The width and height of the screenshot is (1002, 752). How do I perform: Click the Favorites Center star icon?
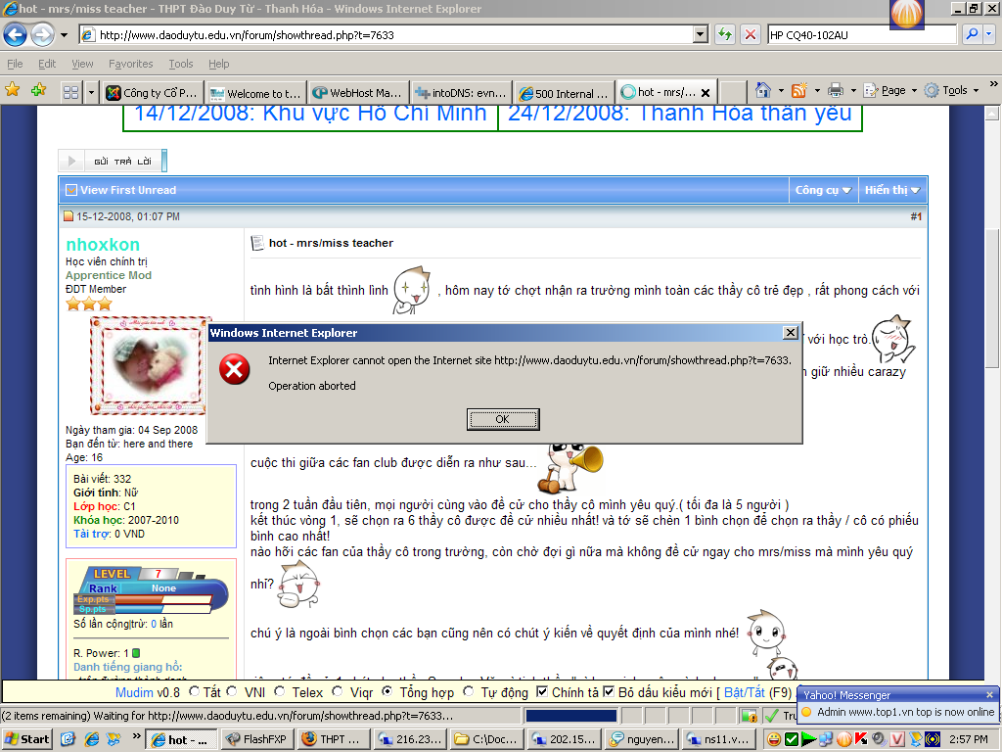point(13,90)
